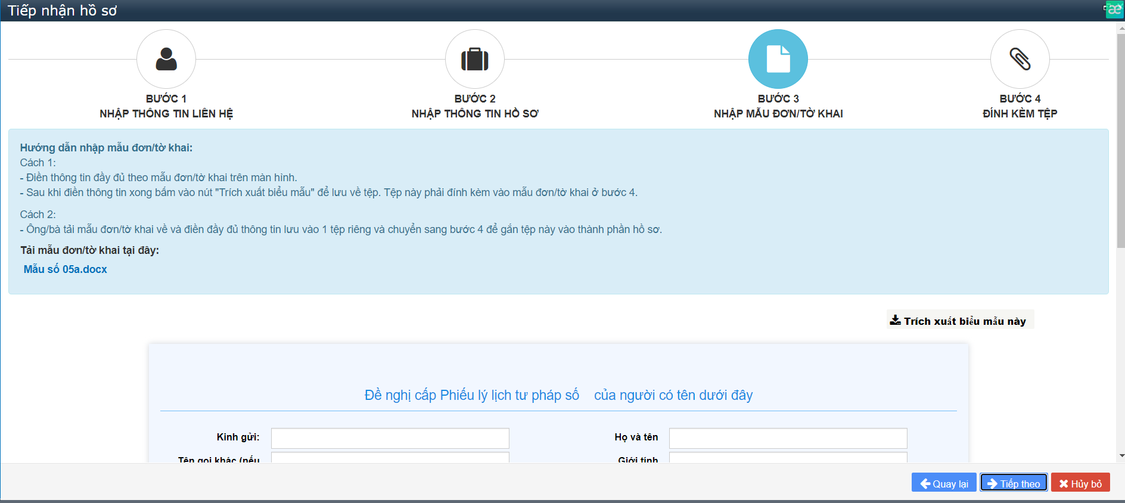This screenshot has width=1125, height=503.
Task: Focus the 'Kính gửi' text field
Action: click(x=390, y=438)
